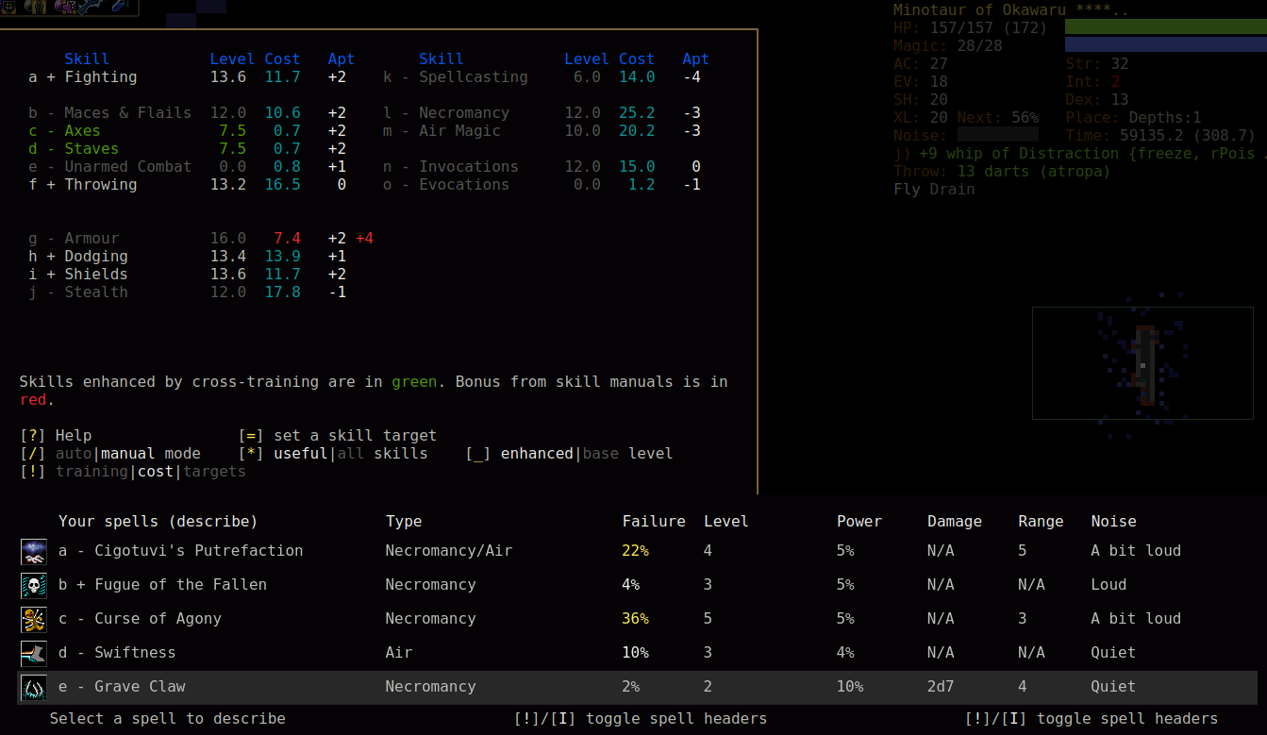
Task: Click [=] set a skill target
Action: pyautogui.click(x=338, y=436)
